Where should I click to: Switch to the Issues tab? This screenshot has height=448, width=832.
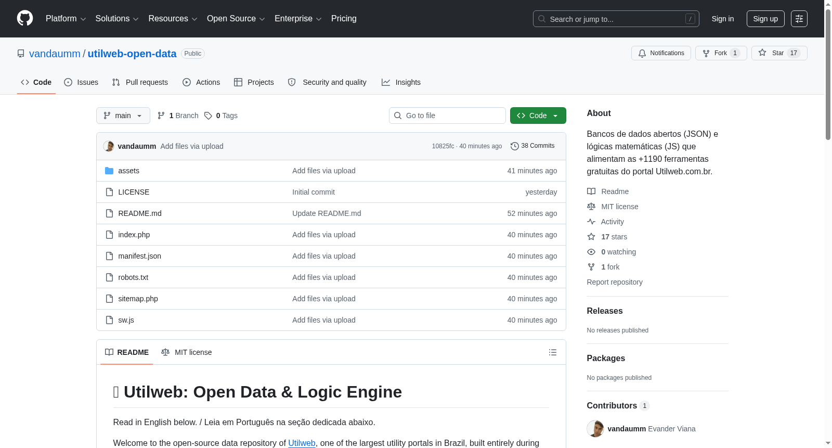click(81, 82)
